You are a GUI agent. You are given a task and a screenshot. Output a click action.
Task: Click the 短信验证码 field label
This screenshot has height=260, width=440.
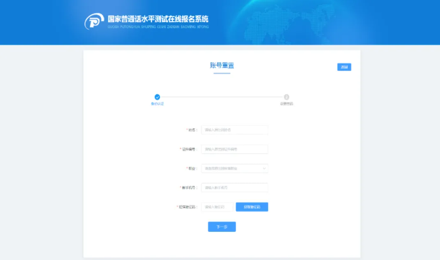point(188,207)
